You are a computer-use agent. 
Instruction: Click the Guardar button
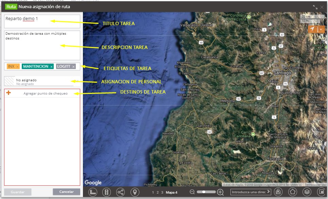[18, 192]
